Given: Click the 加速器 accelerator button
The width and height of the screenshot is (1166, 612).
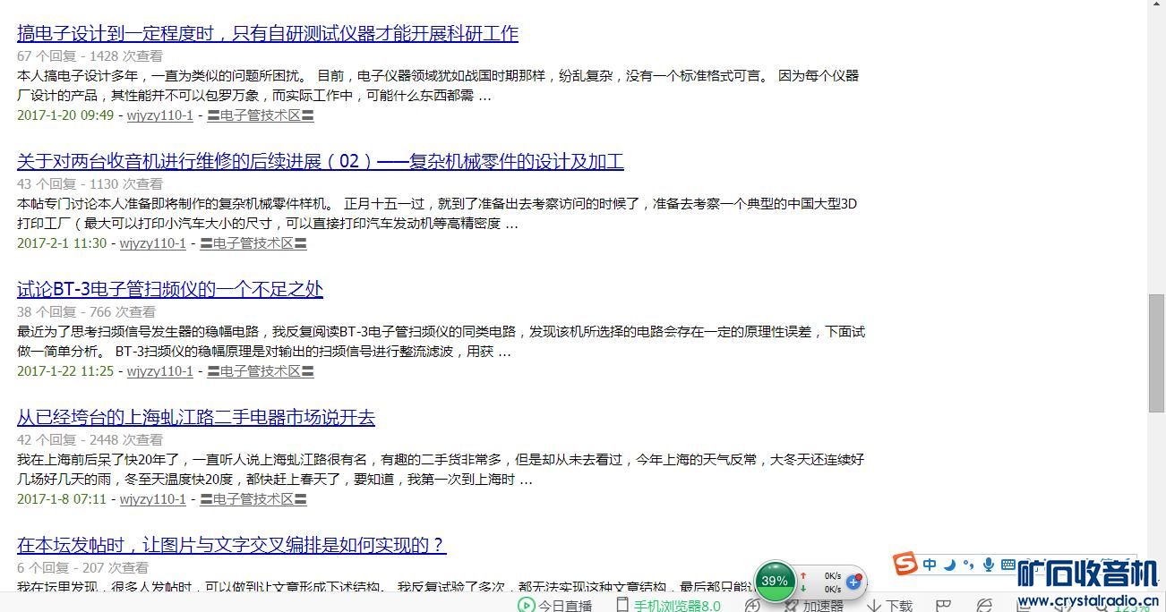Looking at the screenshot, I should click(x=814, y=606).
